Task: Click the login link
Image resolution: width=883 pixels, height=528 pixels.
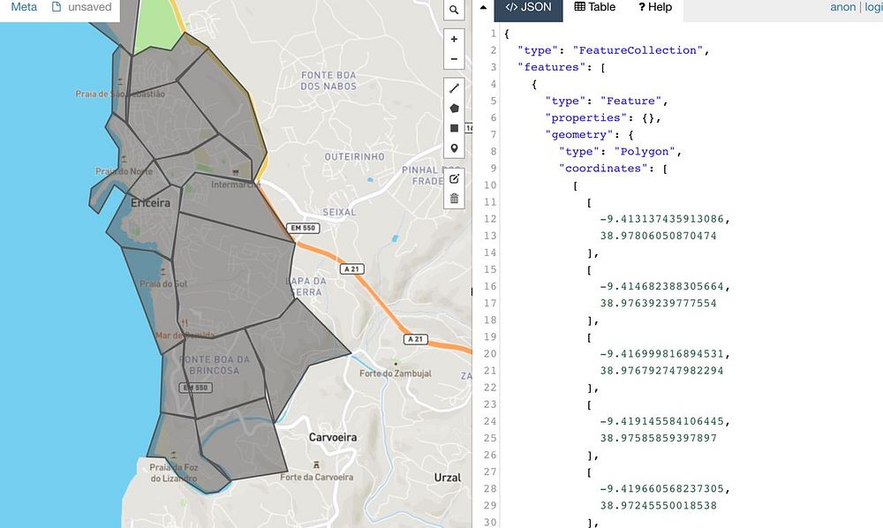Action: point(873,7)
